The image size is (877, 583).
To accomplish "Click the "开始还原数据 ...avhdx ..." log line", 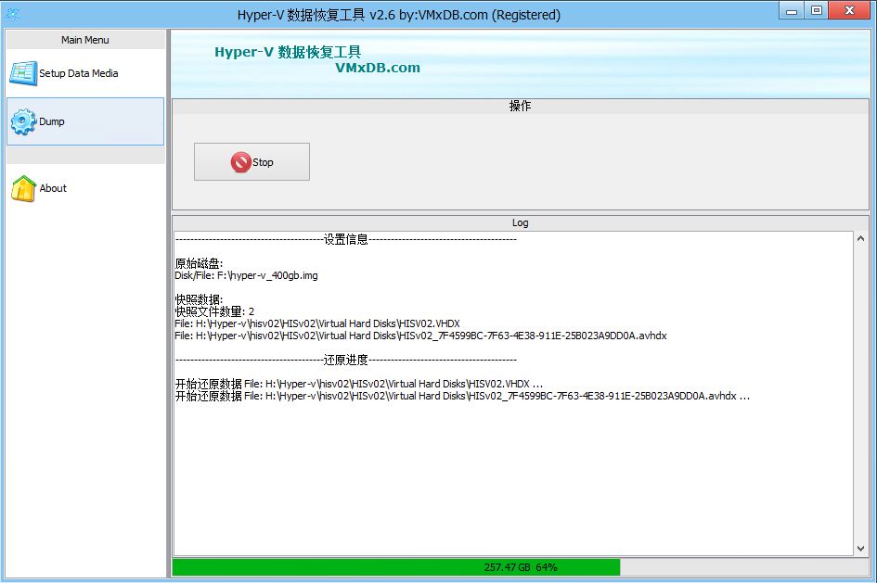I will coord(462,396).
